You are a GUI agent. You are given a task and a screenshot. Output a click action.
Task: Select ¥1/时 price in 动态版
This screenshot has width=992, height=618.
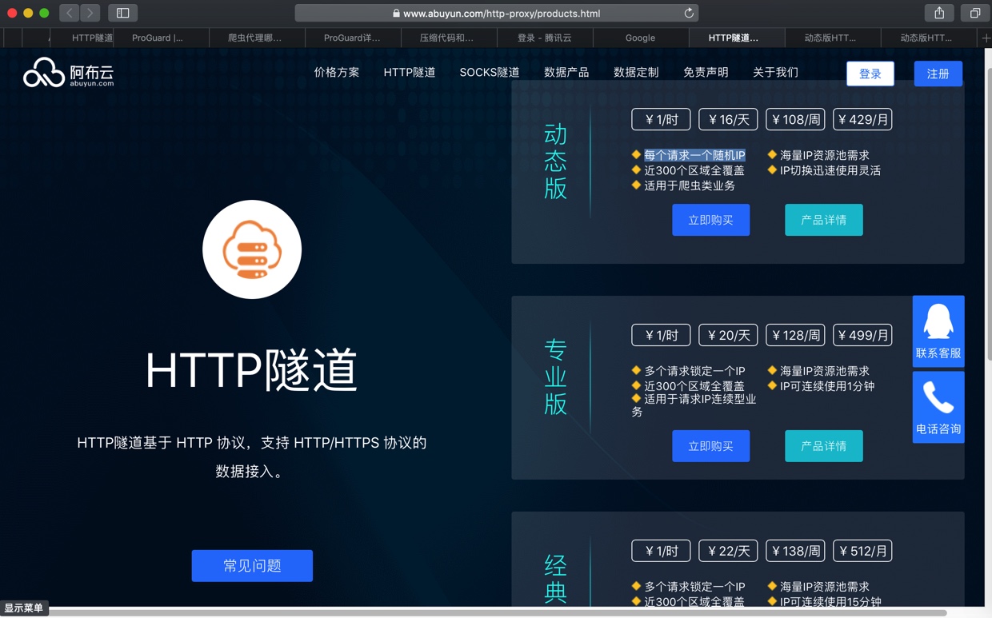coord(661,120)
